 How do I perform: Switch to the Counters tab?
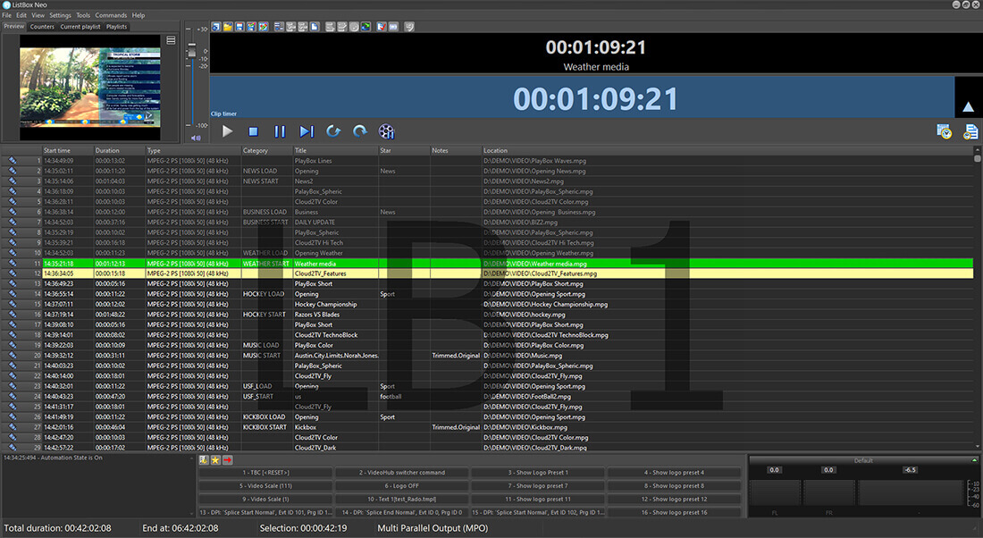click(x=42, y=26)
